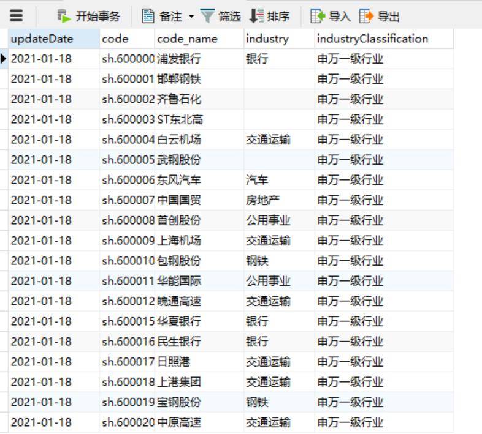Click industry cell of sh.600019 row

[279, 402]
